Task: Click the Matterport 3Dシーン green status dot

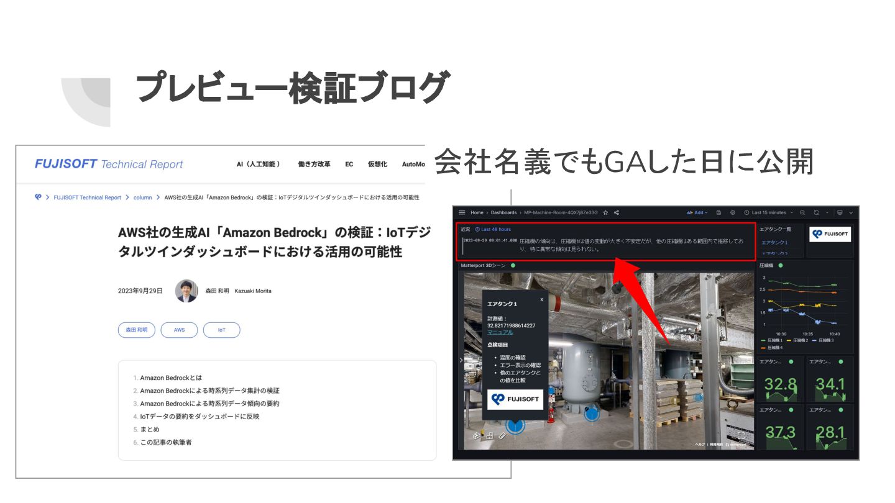Action: [x=513, y=265]
